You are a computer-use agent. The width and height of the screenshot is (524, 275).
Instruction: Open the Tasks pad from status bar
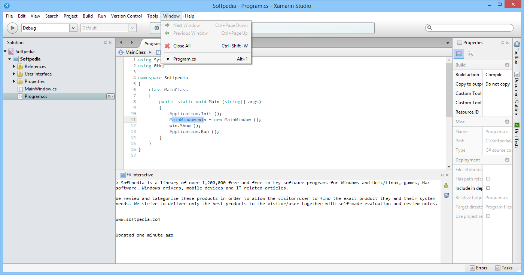coord(503,268)
